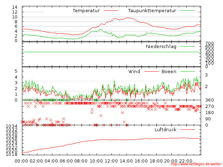Click the Temperatur legend label

pos(86,11)
